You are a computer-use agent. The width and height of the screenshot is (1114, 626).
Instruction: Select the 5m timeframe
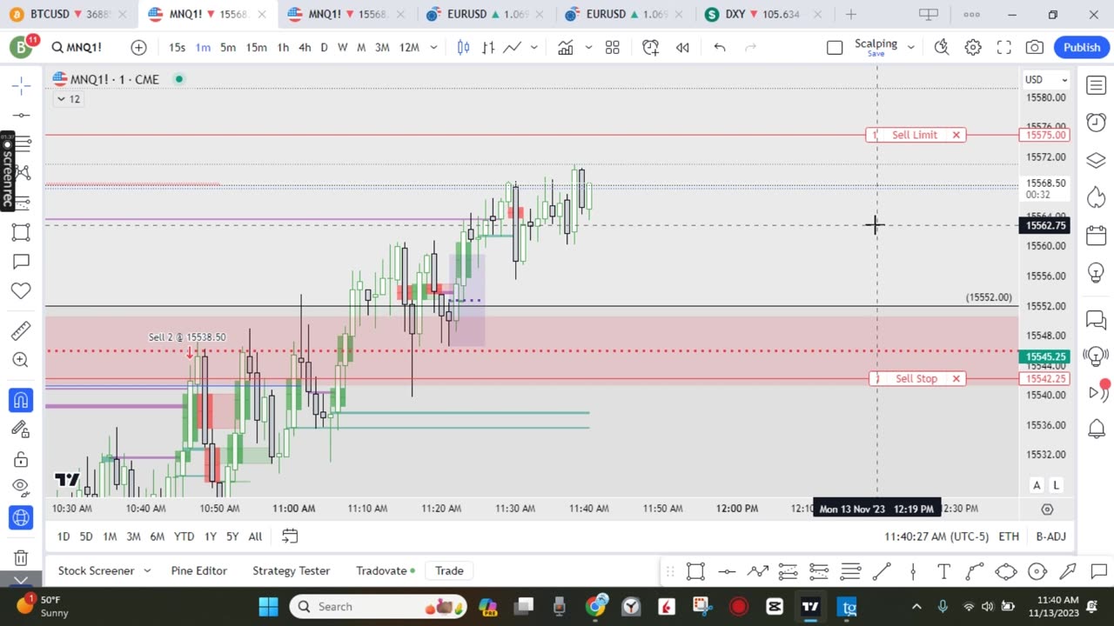point(228,48)
